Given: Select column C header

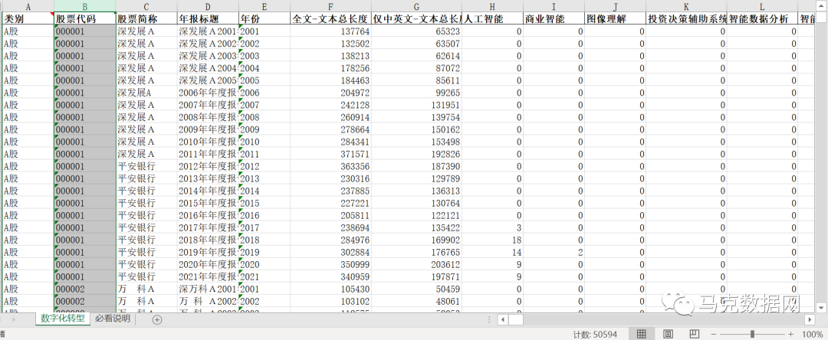Looking at the screenshot, I should tap(146, 6).
